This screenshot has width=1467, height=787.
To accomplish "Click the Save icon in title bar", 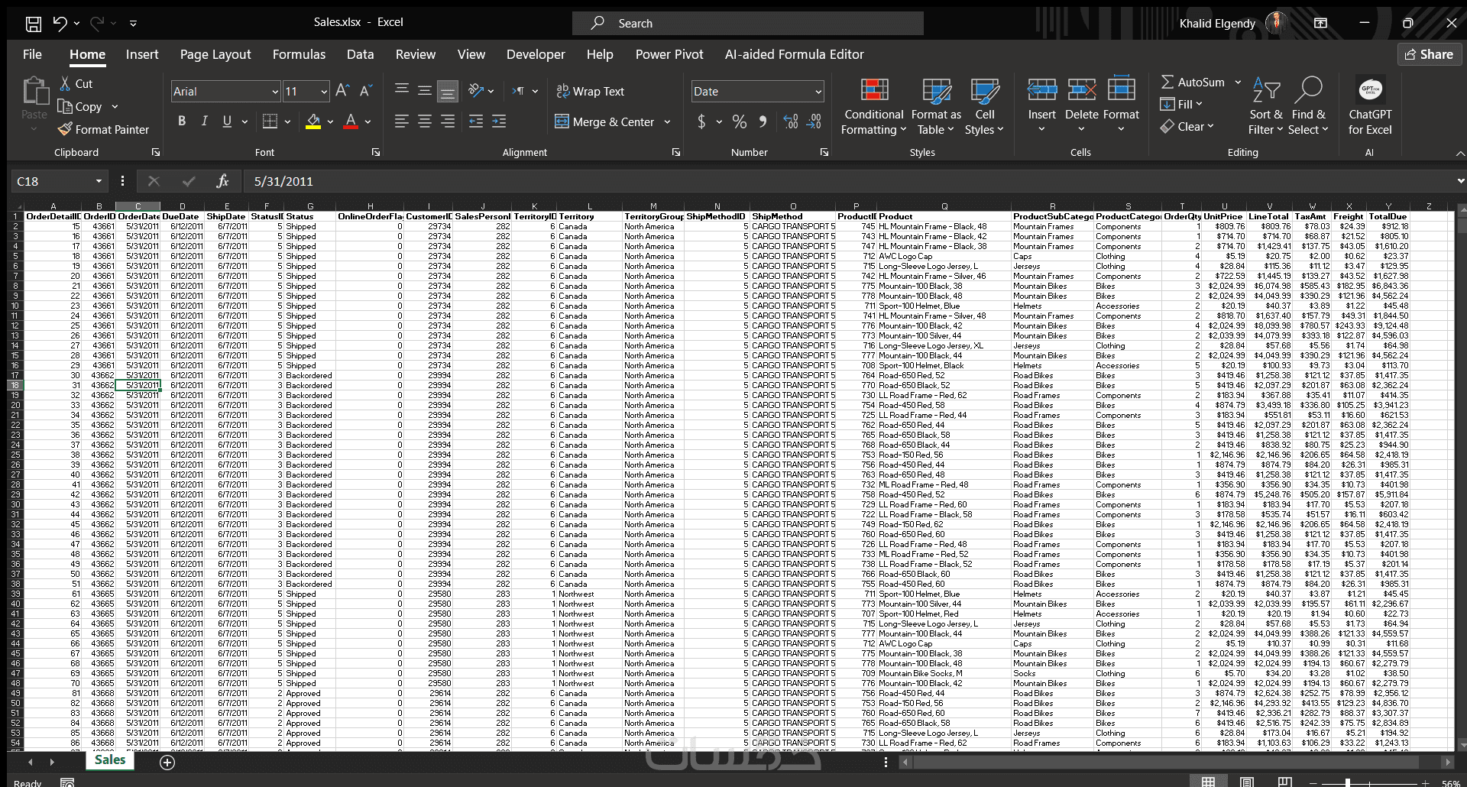I will pyautogui.click(x=33, y=24).
